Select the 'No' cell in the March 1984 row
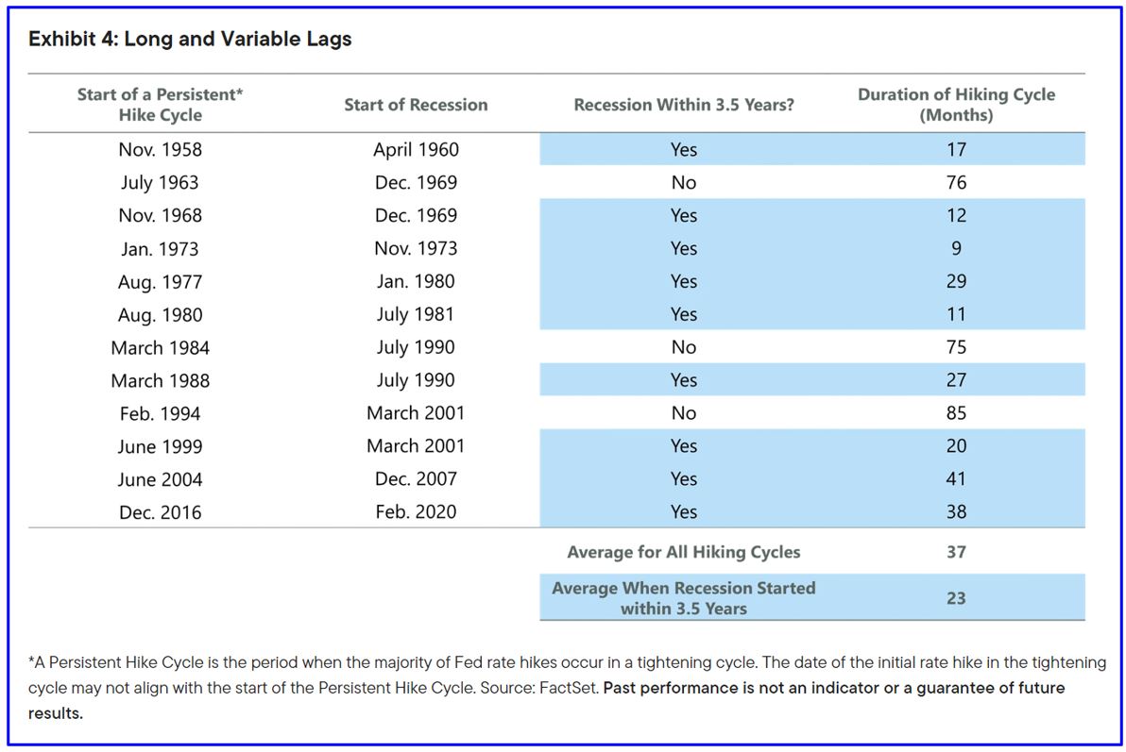The image size is (1126, 752). tap(684, 347)
